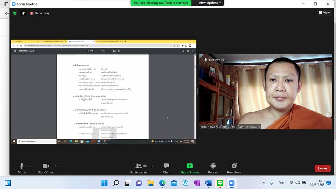This screenshot has width=336, height=189.
Task: Expand participants options arrow
Action: click(153, 166)
